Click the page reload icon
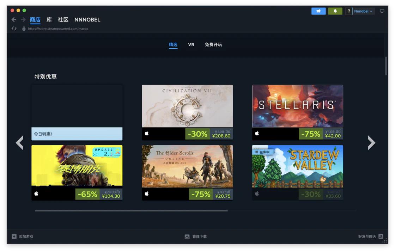Image resolution: width=395 pixels, height=252 pixels. coord(14,29)
